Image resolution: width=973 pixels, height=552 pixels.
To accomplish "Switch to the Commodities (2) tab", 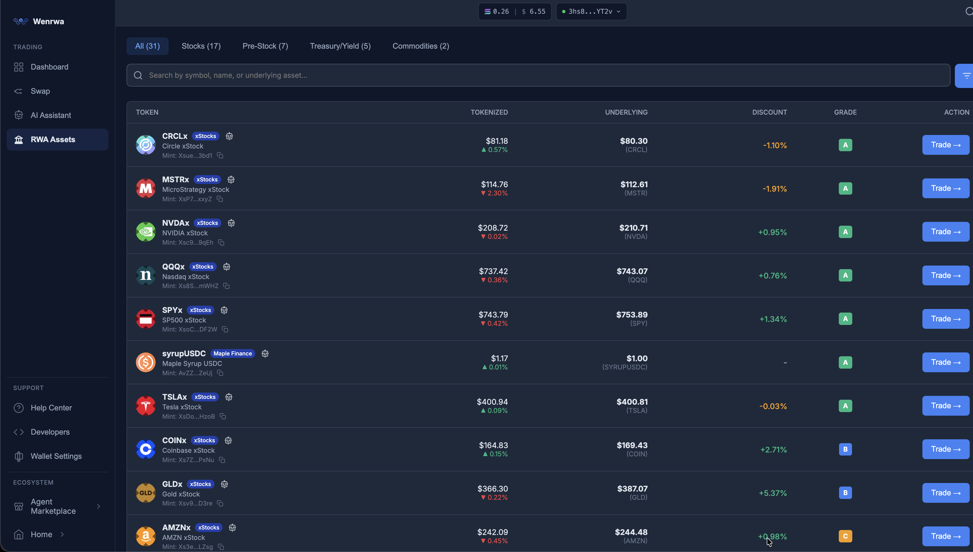I will (x=420, y=46).
